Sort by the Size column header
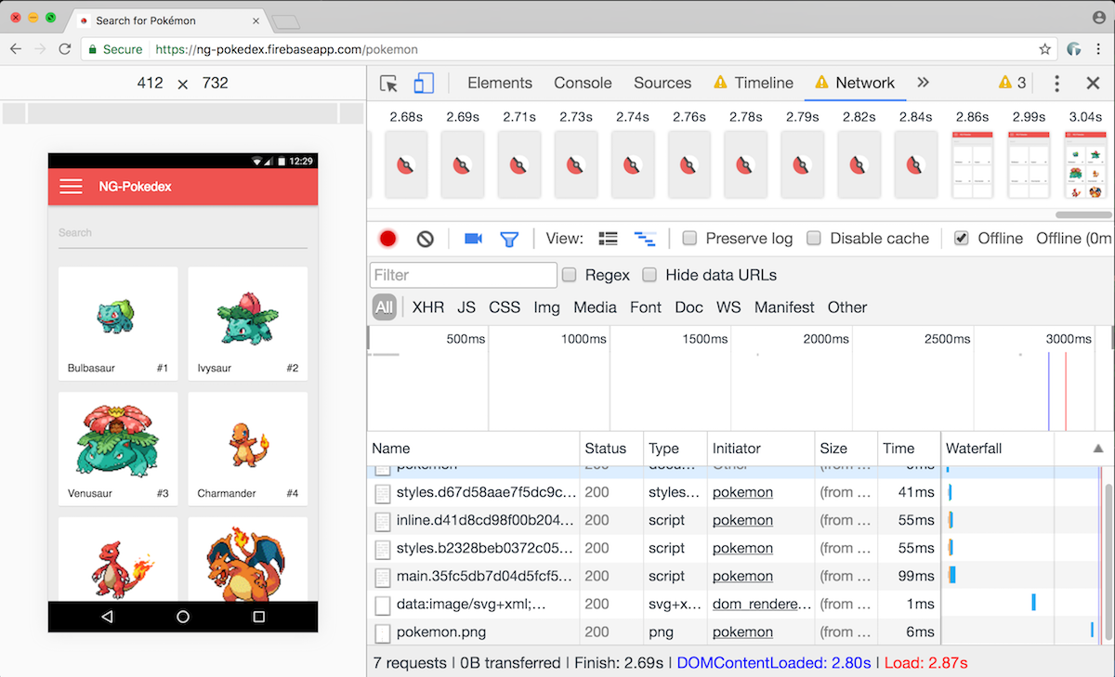Screen dimensions: 1115x677 [846, 449]
